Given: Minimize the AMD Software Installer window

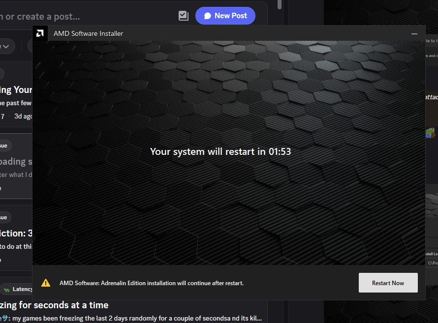Looking at the screenshot, I should (x=414, y=34).
